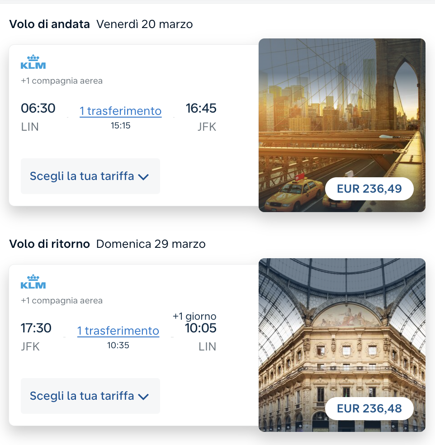This screenshot has height=445, width=435.
Task: Click the KLM logo on the return flight
Action: pyautogui.click(x=33, y=282)
